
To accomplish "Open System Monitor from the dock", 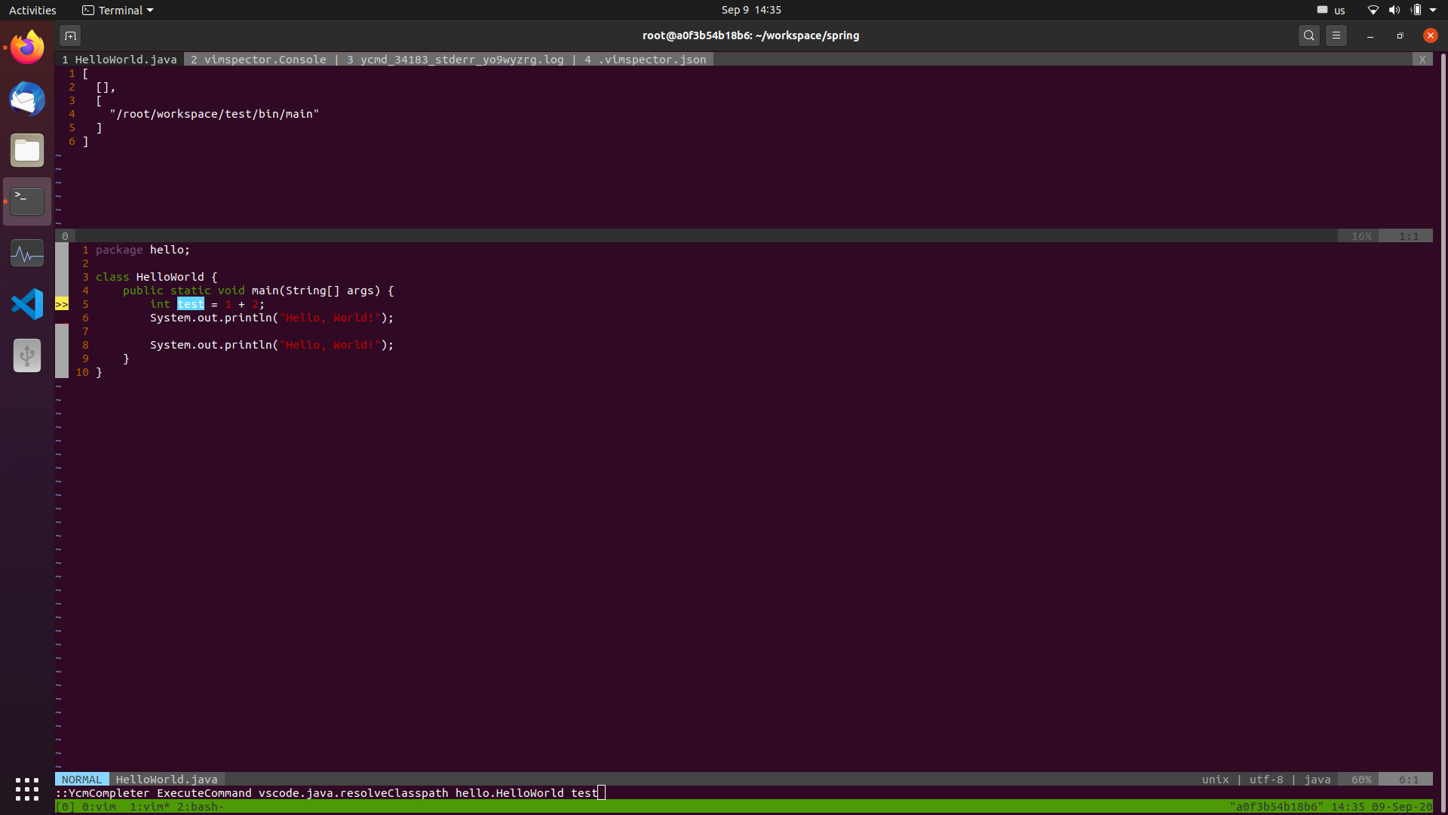I will click(26, 253).
